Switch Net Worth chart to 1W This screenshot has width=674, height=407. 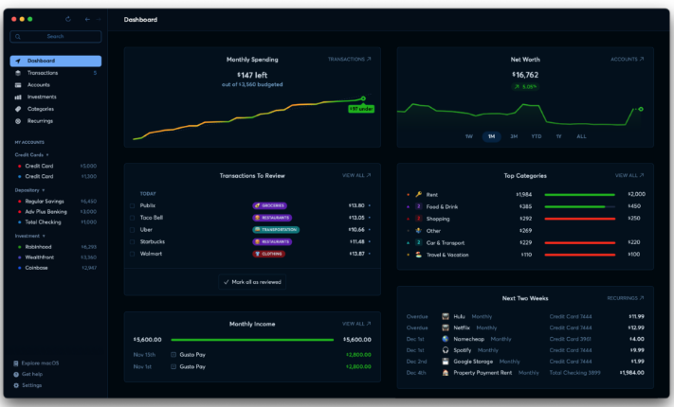pos(468,136)
